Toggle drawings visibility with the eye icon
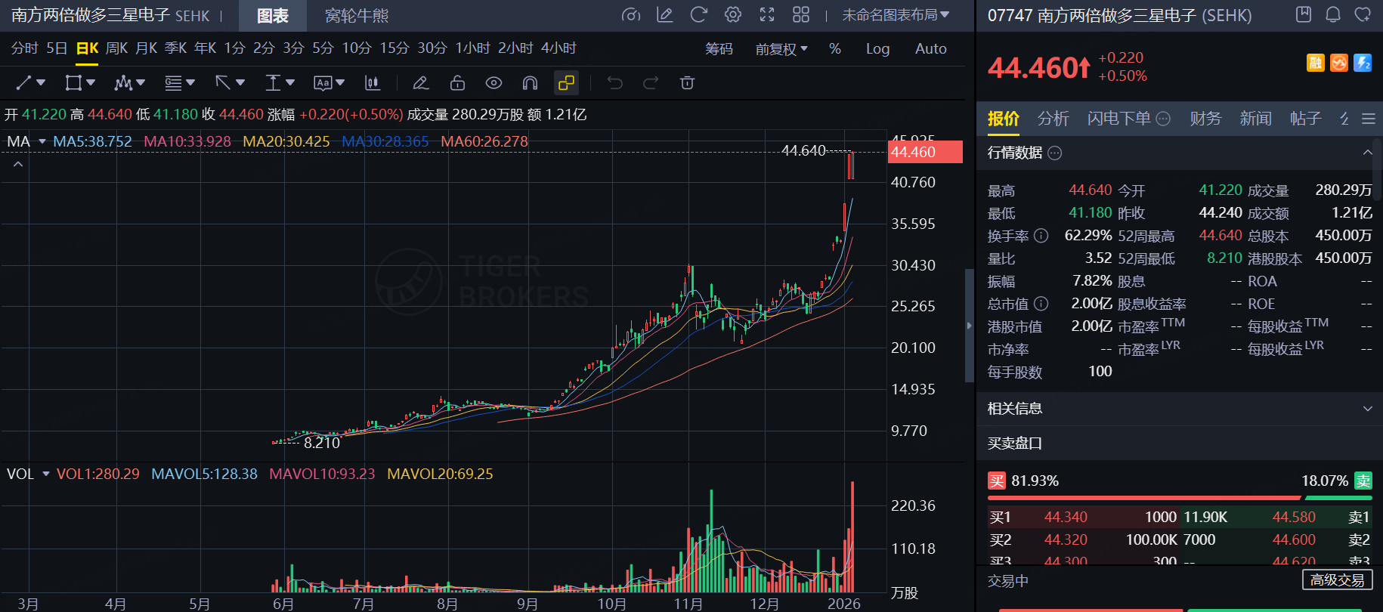The width and height of the screenshot is (1383, 612). click(493, 82)
